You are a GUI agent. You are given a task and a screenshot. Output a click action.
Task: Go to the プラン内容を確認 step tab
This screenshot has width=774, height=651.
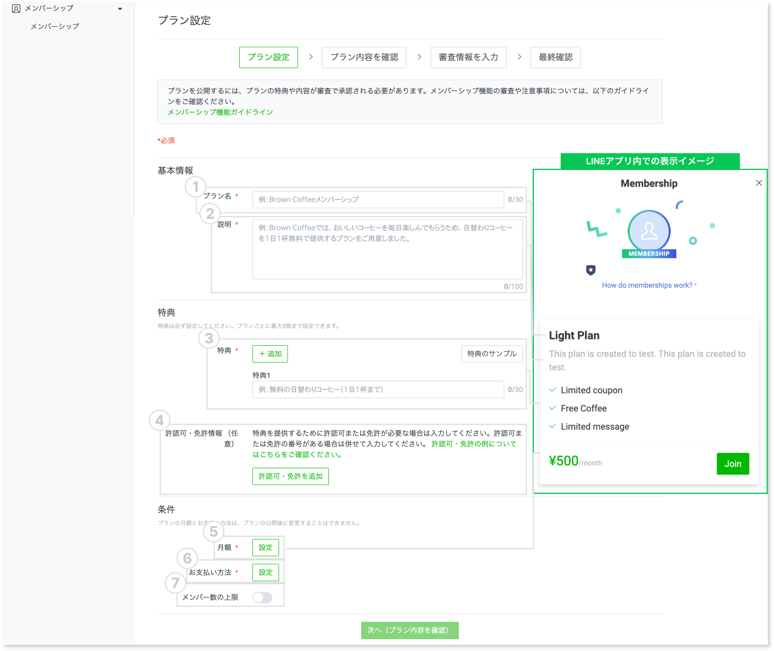364,57
